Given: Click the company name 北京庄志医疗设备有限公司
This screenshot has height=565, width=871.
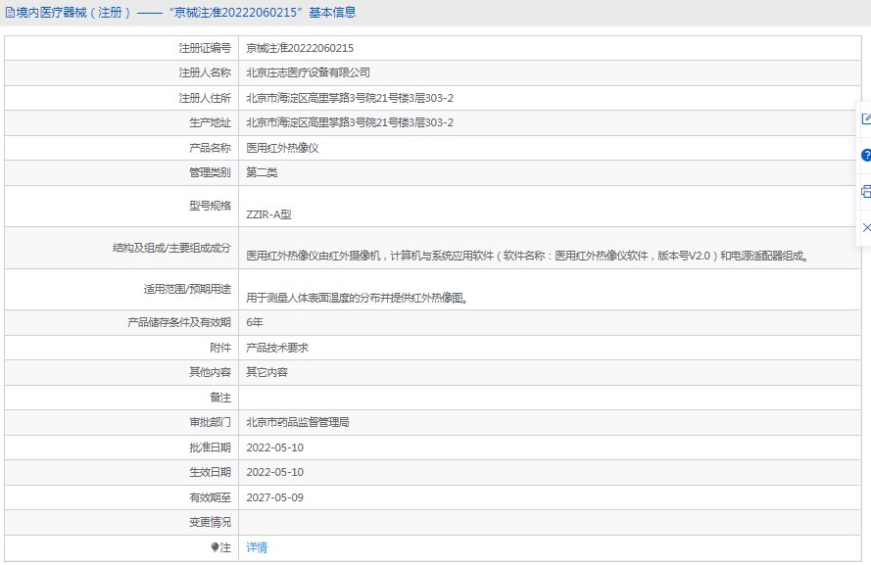Looking at the screenshot, I should pyautogui.click(x=309, y=72).
